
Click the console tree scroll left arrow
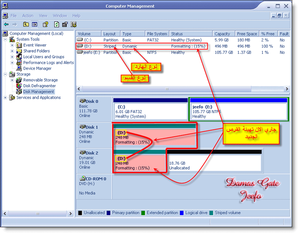[5, 213]
